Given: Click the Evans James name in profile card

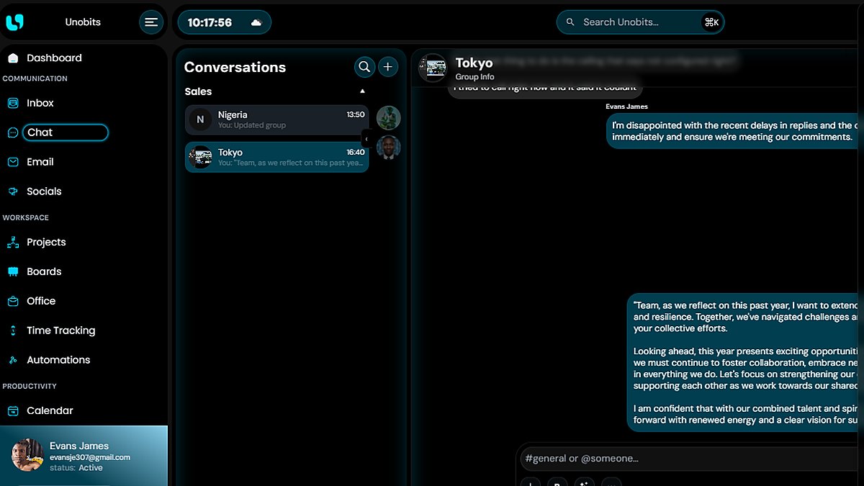Looking at the screenshot, I should 79,446.
